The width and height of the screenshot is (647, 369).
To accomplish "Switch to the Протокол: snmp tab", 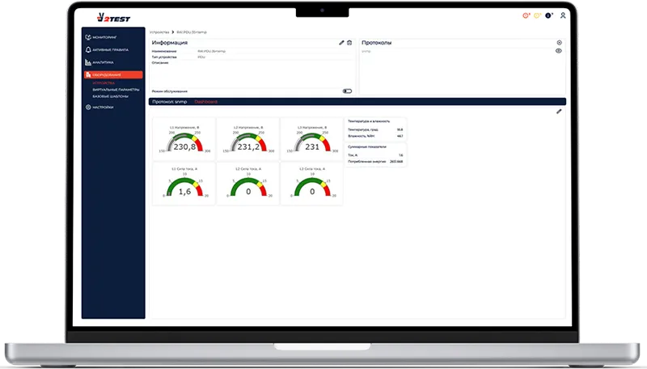I will pos(170,101).
